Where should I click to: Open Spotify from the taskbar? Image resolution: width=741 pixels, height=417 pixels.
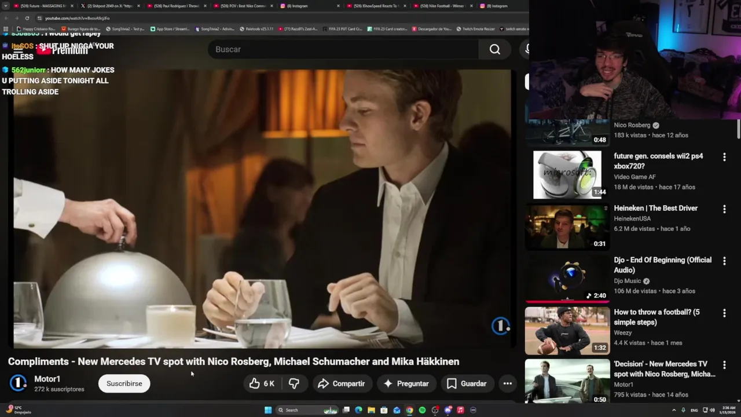tap(422, 410)
